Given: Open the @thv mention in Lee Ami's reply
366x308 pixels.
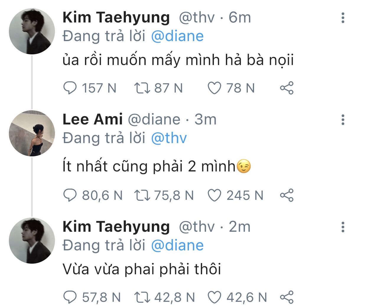Looking at the screenshot, I should point(169,138).
